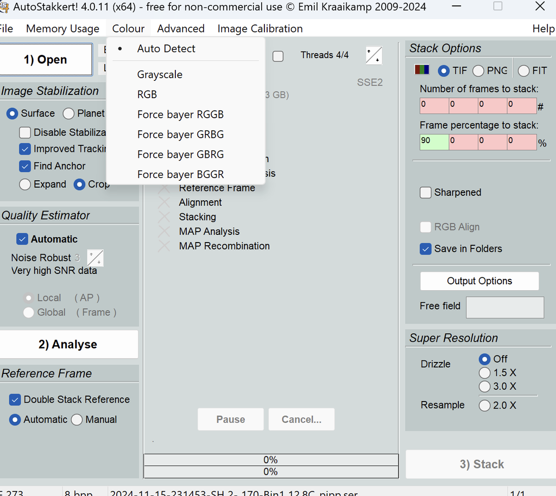Select Force bayer GRBG
Viewport: 556px width, 496px height.
point(186,134)
